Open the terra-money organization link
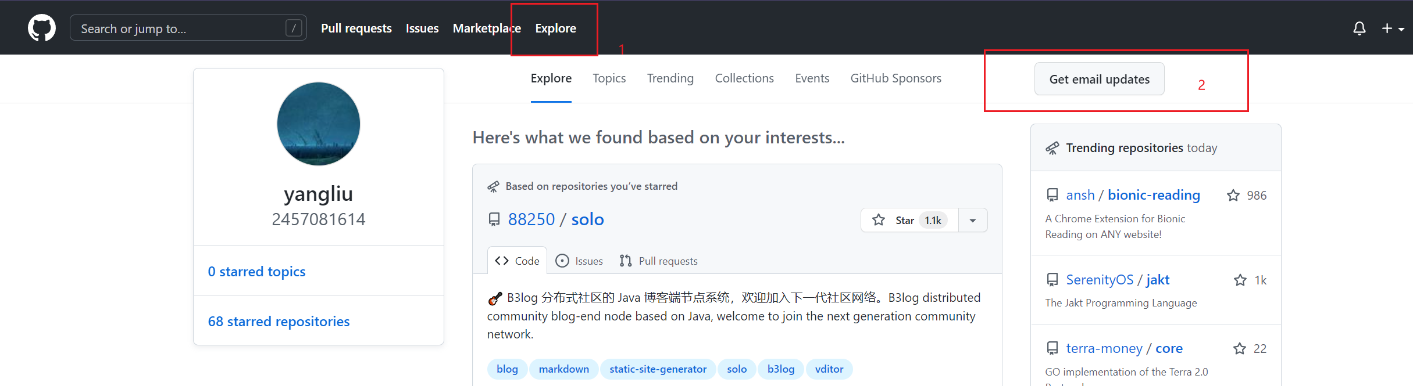The height and width of the screenshot is (386, 1413). tap(1104, 348)
